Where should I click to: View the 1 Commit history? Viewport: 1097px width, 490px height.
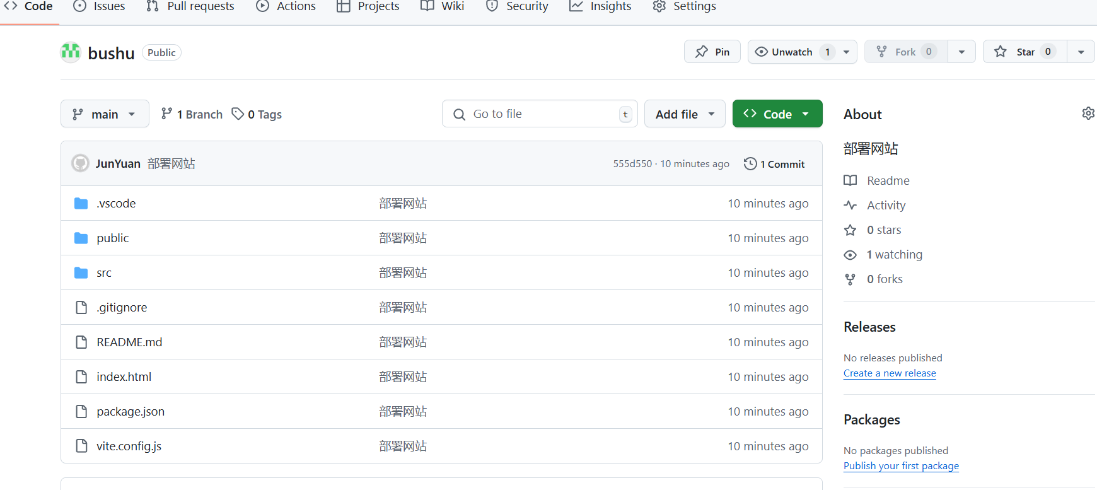pos(775,164)
